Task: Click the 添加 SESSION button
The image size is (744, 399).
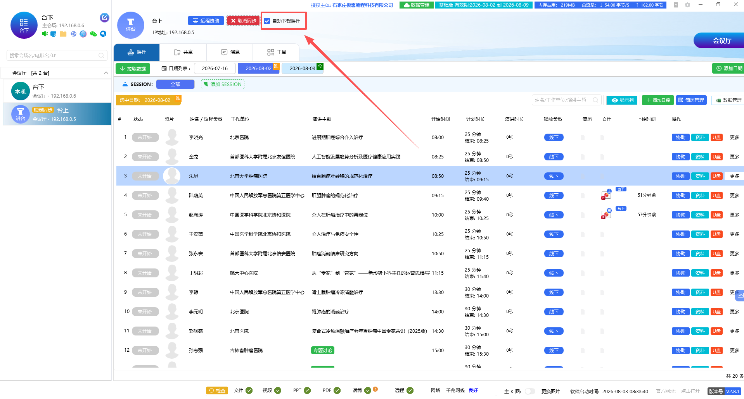Action: 222,84
